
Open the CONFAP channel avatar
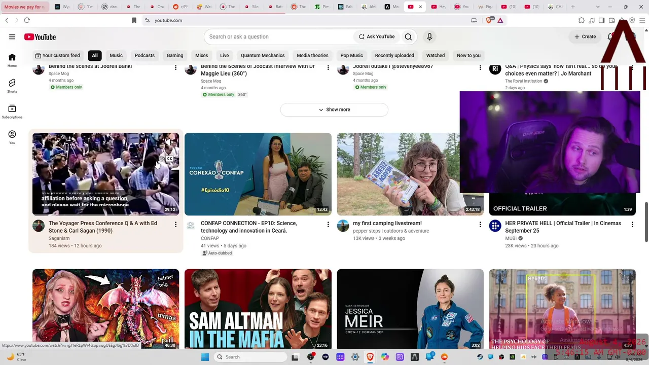pyautogui.click(x=191, y=226)
